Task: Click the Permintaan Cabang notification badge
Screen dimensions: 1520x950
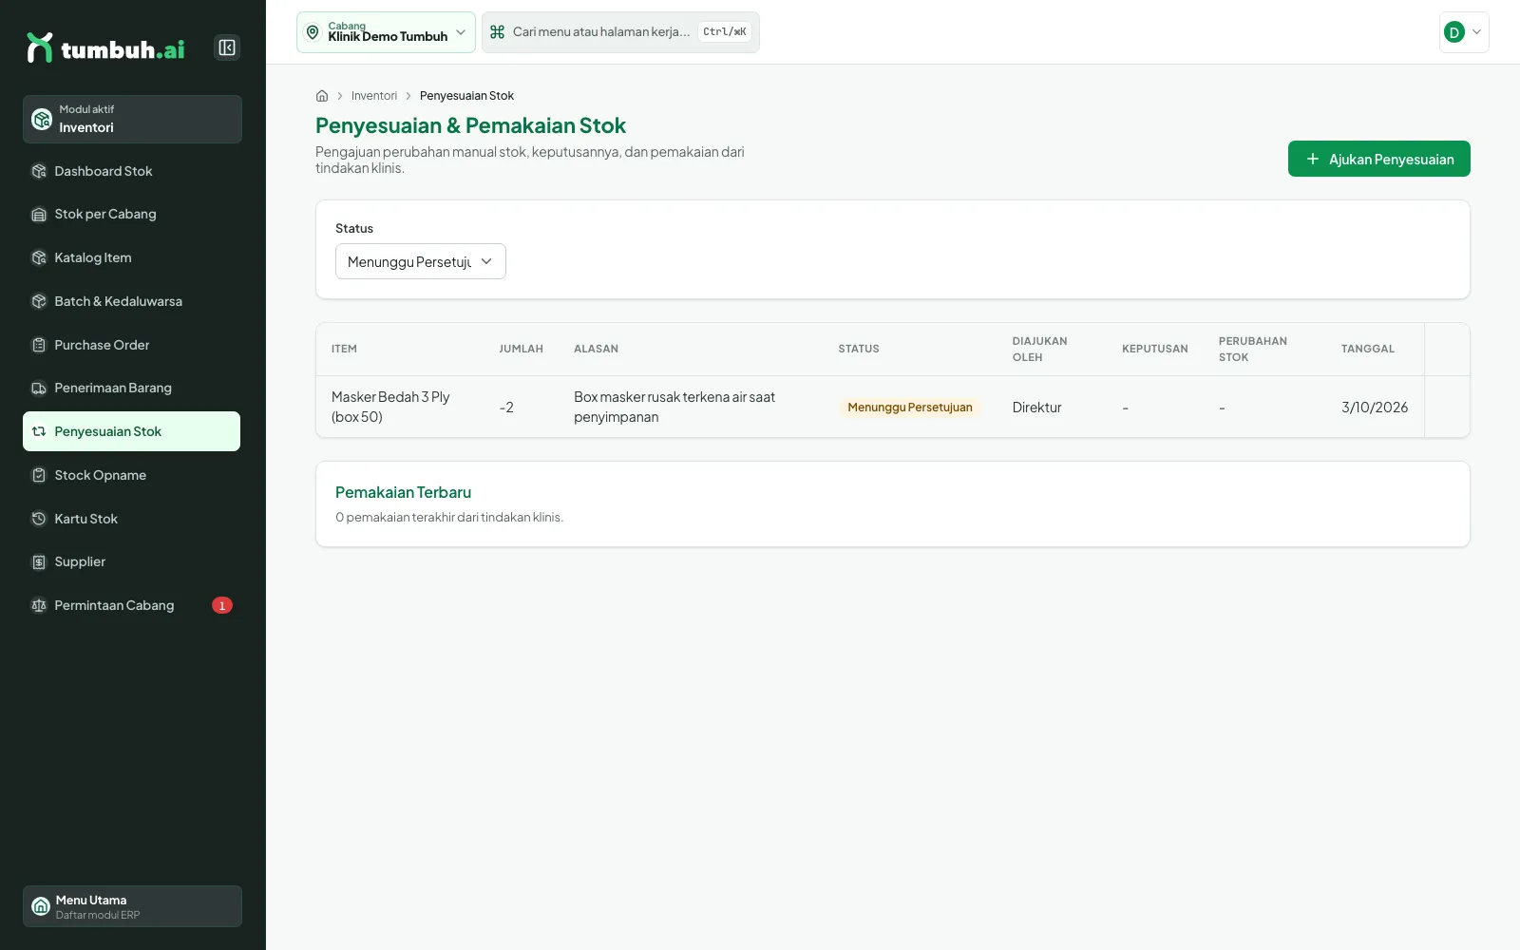Action: pos(222,605)
